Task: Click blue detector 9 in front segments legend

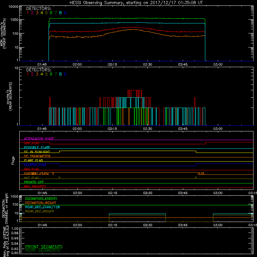Action: 65,13
